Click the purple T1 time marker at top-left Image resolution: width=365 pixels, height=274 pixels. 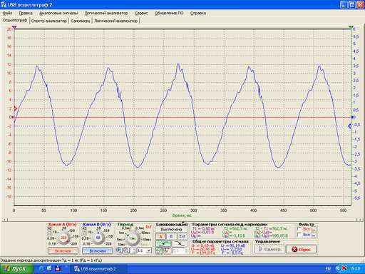point(14,27)
